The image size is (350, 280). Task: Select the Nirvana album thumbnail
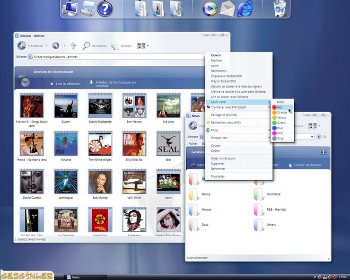(66, 143)
